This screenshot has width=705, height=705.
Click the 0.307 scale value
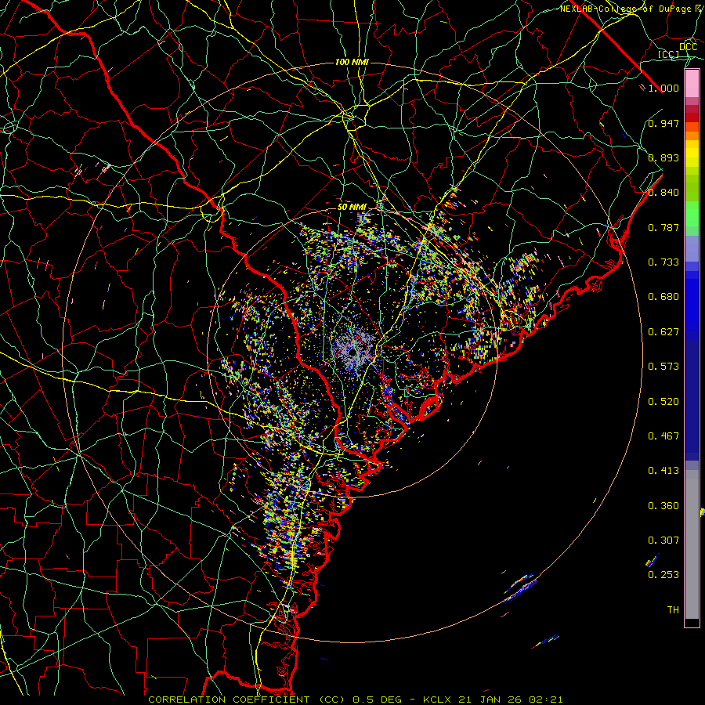click(x=663, y=540)
